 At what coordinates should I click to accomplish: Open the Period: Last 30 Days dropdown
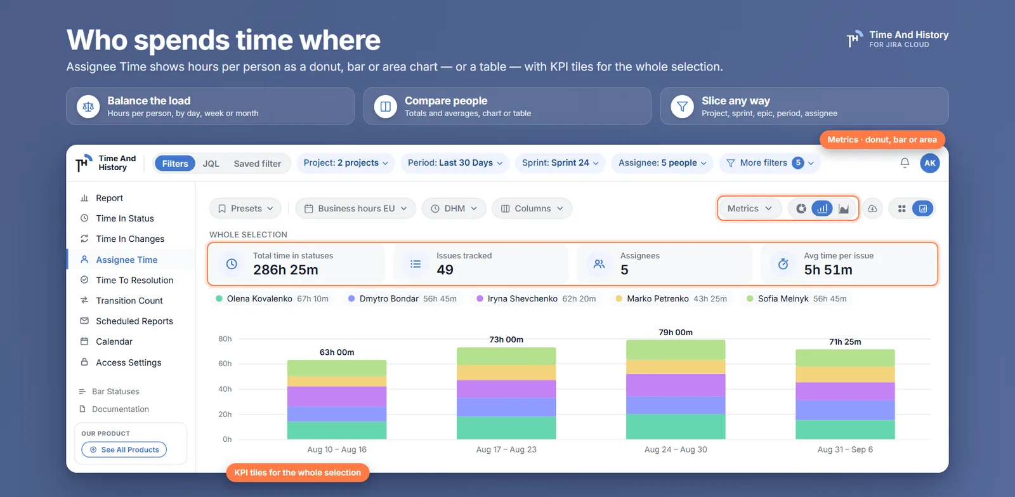(x=455, y=163)
